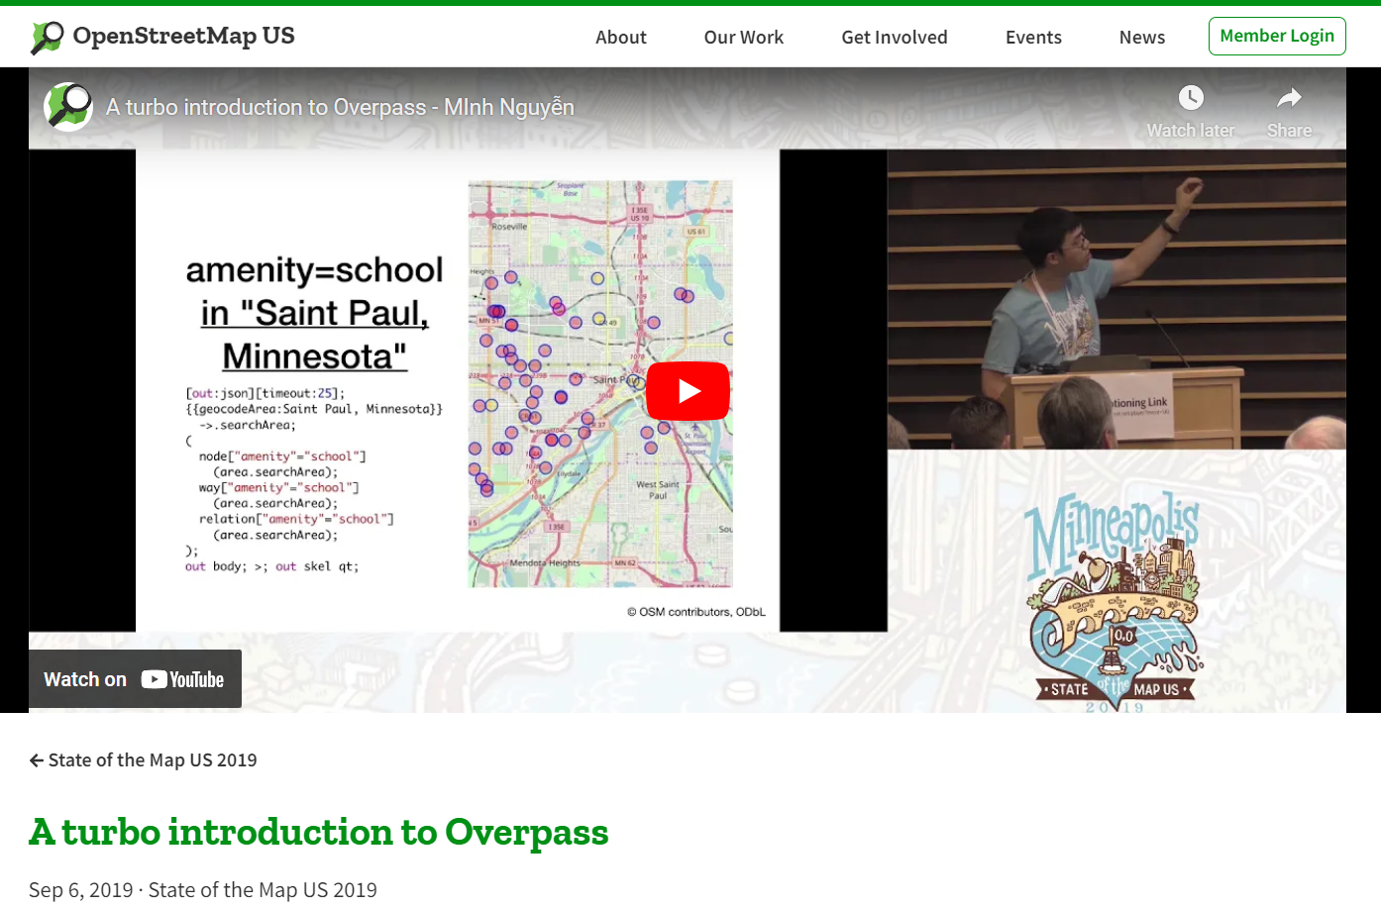This screenshot has height=908, width=1381.
Task: Go back to State of the Map US 2019
Action: pos(143,760)
